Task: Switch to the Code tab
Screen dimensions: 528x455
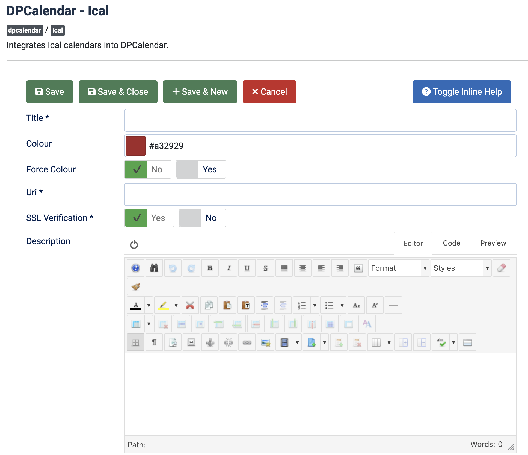Action: pyautogui.click(x=452, y=243)
